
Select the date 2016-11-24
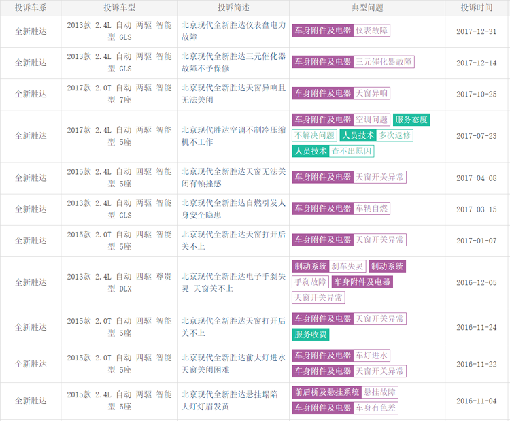pos(477,327)
